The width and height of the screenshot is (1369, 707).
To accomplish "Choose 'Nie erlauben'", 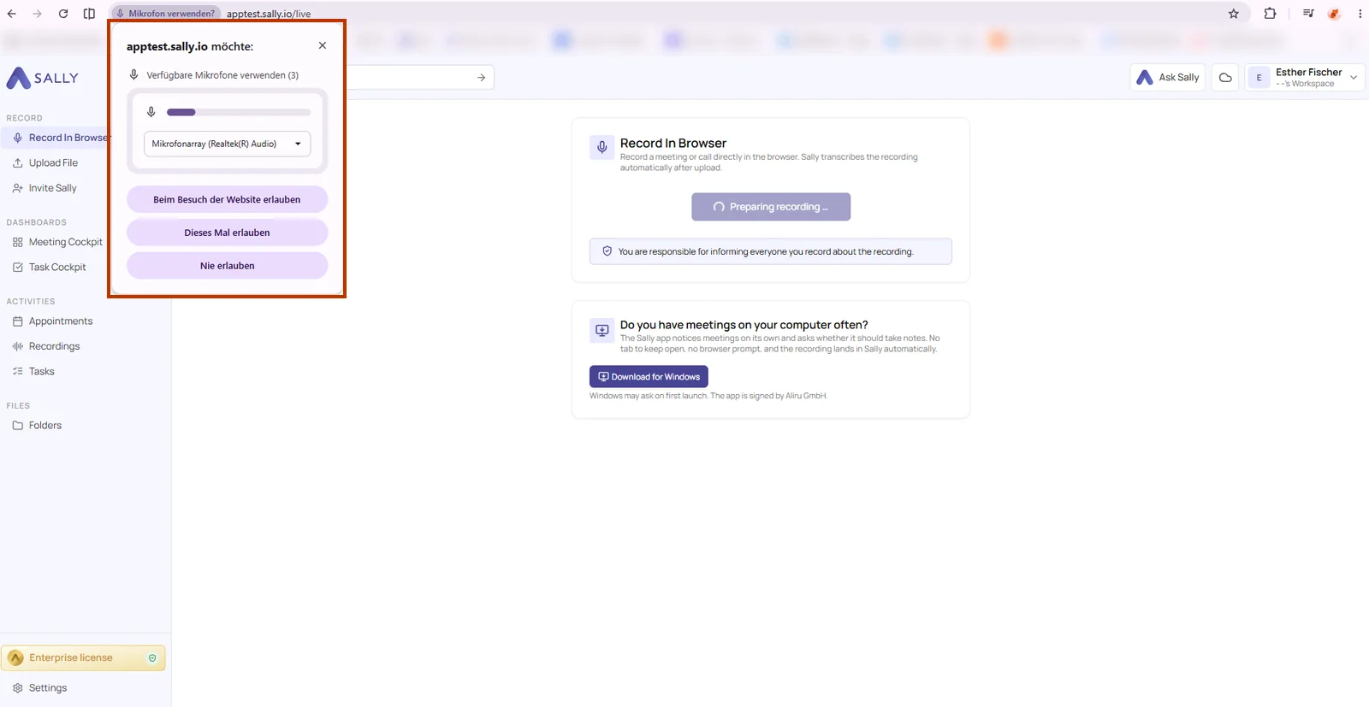I will pyautogui.click(x=227, y=266).
